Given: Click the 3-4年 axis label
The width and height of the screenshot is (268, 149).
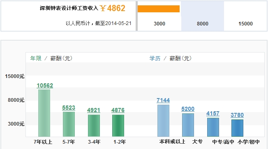Looking at the screenshot, I should click(x=94, y=142).
